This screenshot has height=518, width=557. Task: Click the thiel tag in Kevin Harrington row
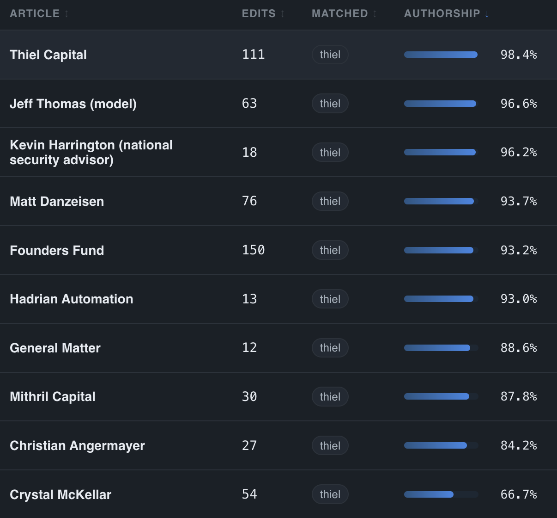tap(330, 152)
